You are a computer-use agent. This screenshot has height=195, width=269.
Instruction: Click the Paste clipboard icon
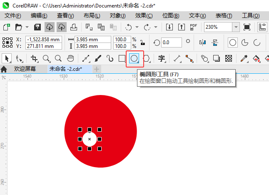(x=113, y=27)
